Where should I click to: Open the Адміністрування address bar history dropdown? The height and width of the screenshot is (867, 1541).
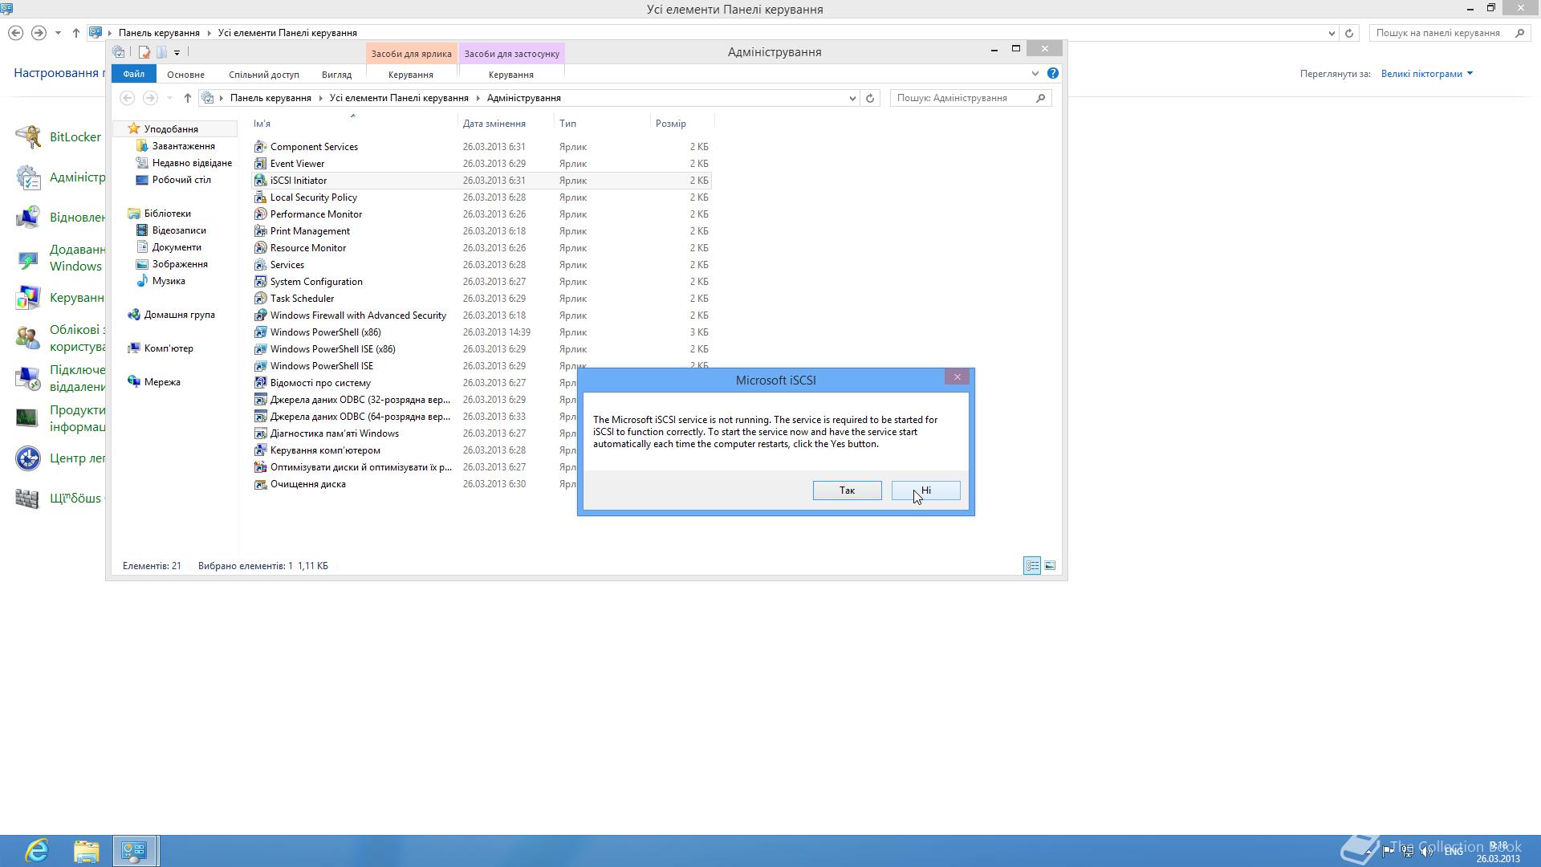coord(852,98)
